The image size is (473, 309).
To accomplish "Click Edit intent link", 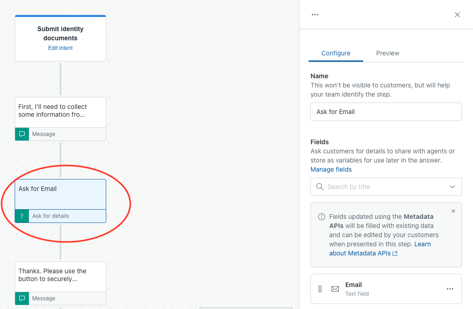I will pos(60,48).
